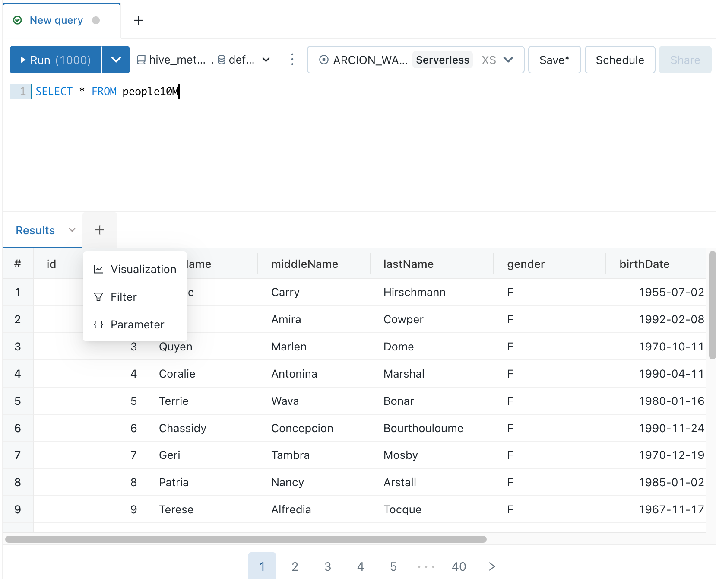The height and width of the screenshot is (579, 716).
Task: Click into the SQL editor text
Action: (x=107, y=92)
